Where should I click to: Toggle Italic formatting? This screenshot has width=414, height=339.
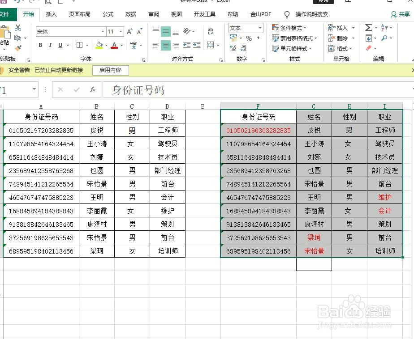click(x=50, y=45)
